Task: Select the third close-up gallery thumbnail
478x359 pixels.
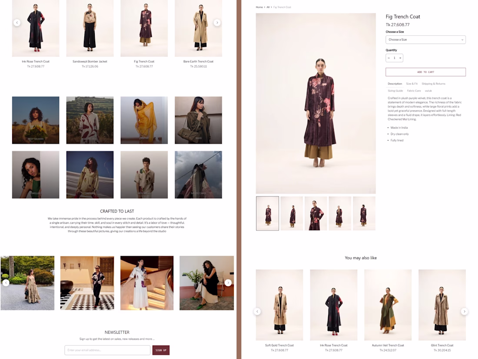Action: (316, 213)
